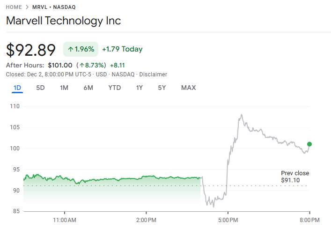The image size is (331, 230).
Task: Click the $92.89 stock price
Action: click(31, 50)
